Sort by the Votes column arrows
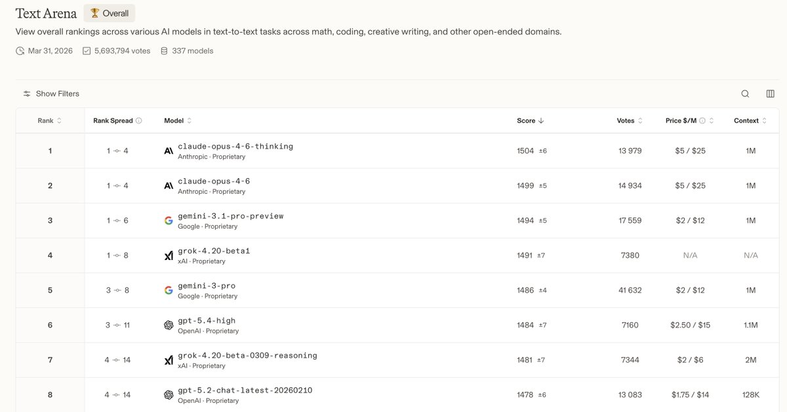This screenshot has height=412, width=787. click(640, 121)
